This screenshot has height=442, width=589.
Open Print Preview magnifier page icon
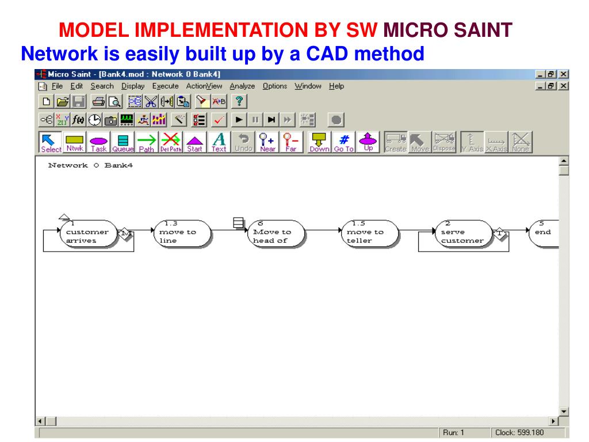(x=114, y=101)
